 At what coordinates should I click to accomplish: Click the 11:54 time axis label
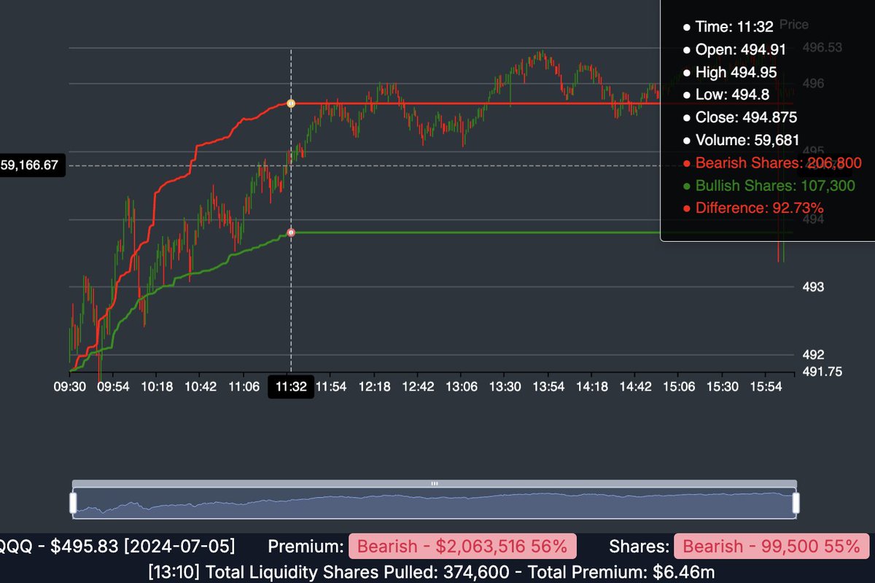[332, 387]
